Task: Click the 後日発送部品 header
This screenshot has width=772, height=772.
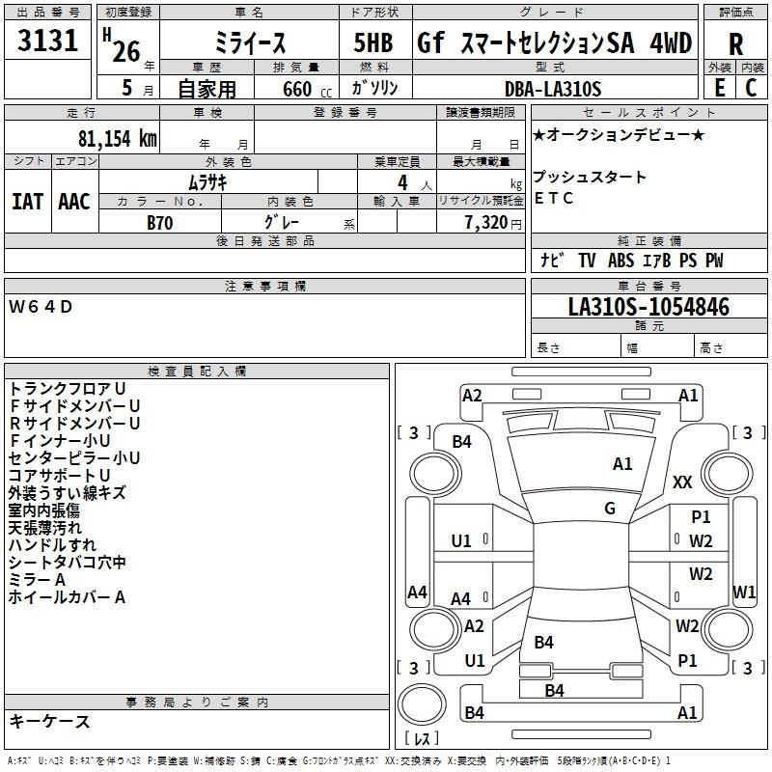Action: click(264, 240)
